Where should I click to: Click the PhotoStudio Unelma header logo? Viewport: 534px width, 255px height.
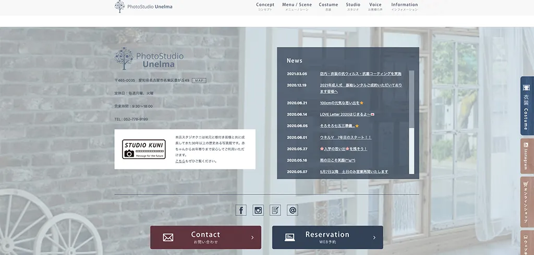click(143, 6)
